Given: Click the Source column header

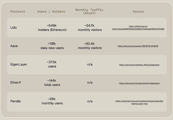Looking at the screenshot, I should pos(138,12).
